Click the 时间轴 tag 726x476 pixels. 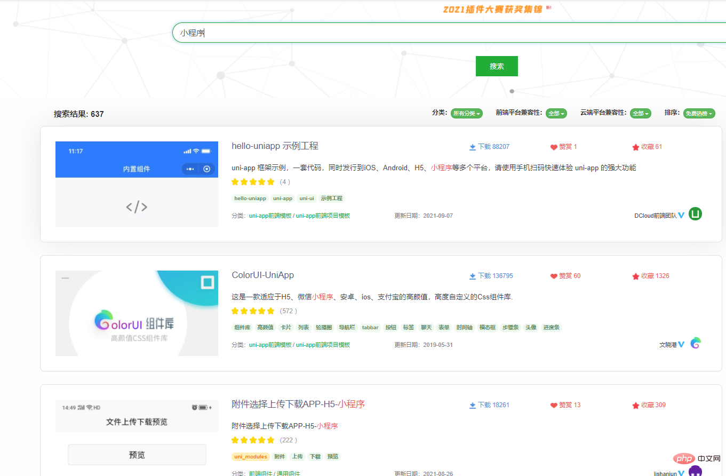(x=464, y=328)
